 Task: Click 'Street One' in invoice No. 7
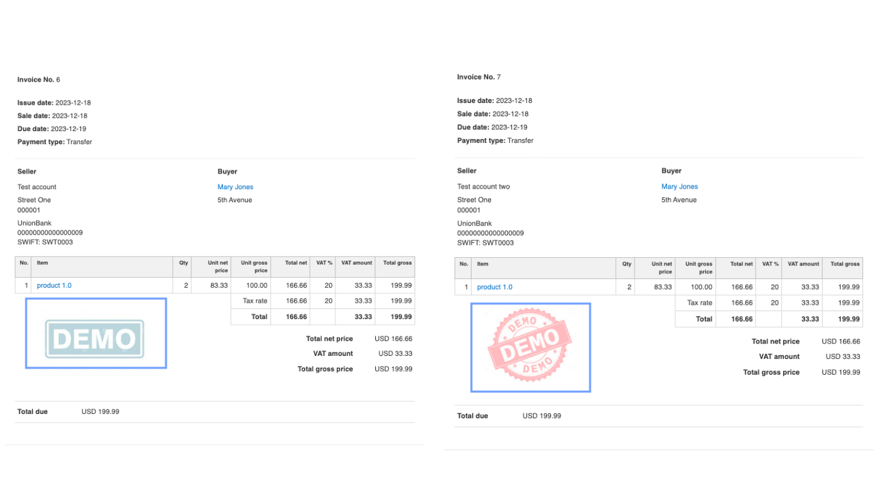[x=474, y=200]
